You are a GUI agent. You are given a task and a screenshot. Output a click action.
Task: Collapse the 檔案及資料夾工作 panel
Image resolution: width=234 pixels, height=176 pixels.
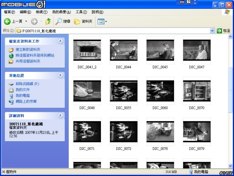coord(60,41)
